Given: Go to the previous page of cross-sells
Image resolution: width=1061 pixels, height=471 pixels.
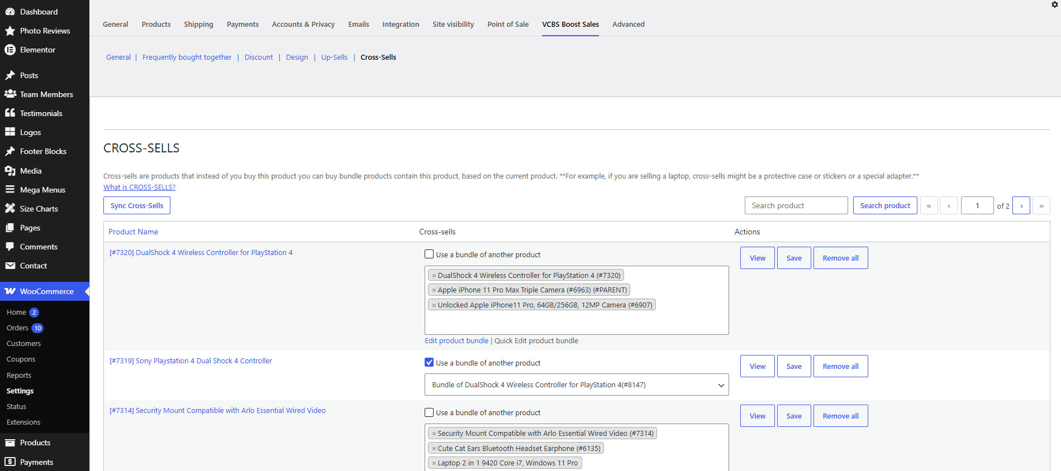Looking at the screenshot, I should click(949, 205).
